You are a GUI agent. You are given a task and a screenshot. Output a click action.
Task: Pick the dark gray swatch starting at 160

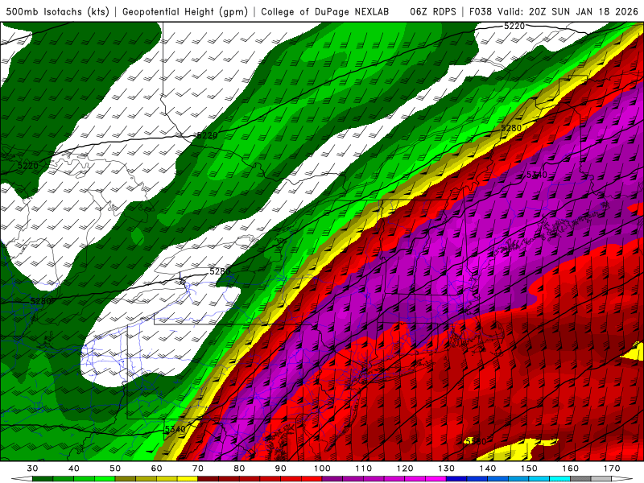580,479
